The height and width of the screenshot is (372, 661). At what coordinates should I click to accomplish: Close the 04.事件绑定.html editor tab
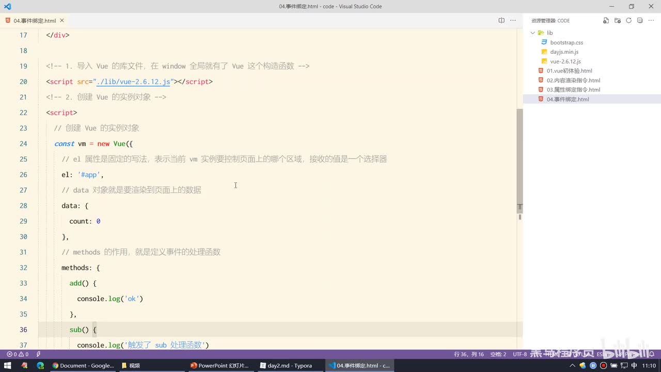click(x=62, y=21)
